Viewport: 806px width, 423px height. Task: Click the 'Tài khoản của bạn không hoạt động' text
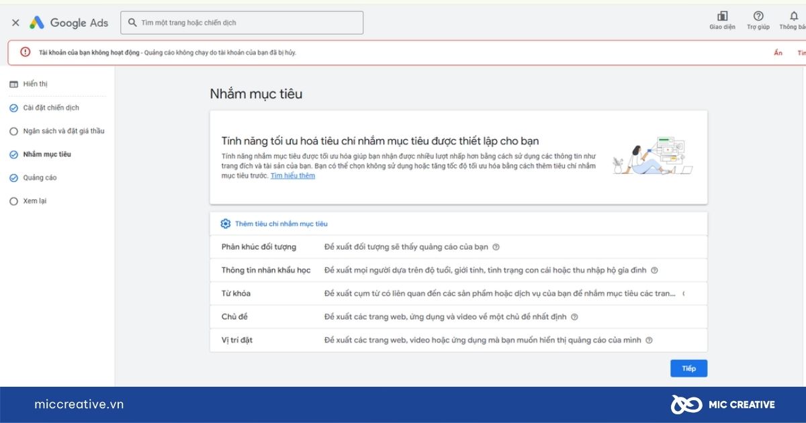[89, 52]
